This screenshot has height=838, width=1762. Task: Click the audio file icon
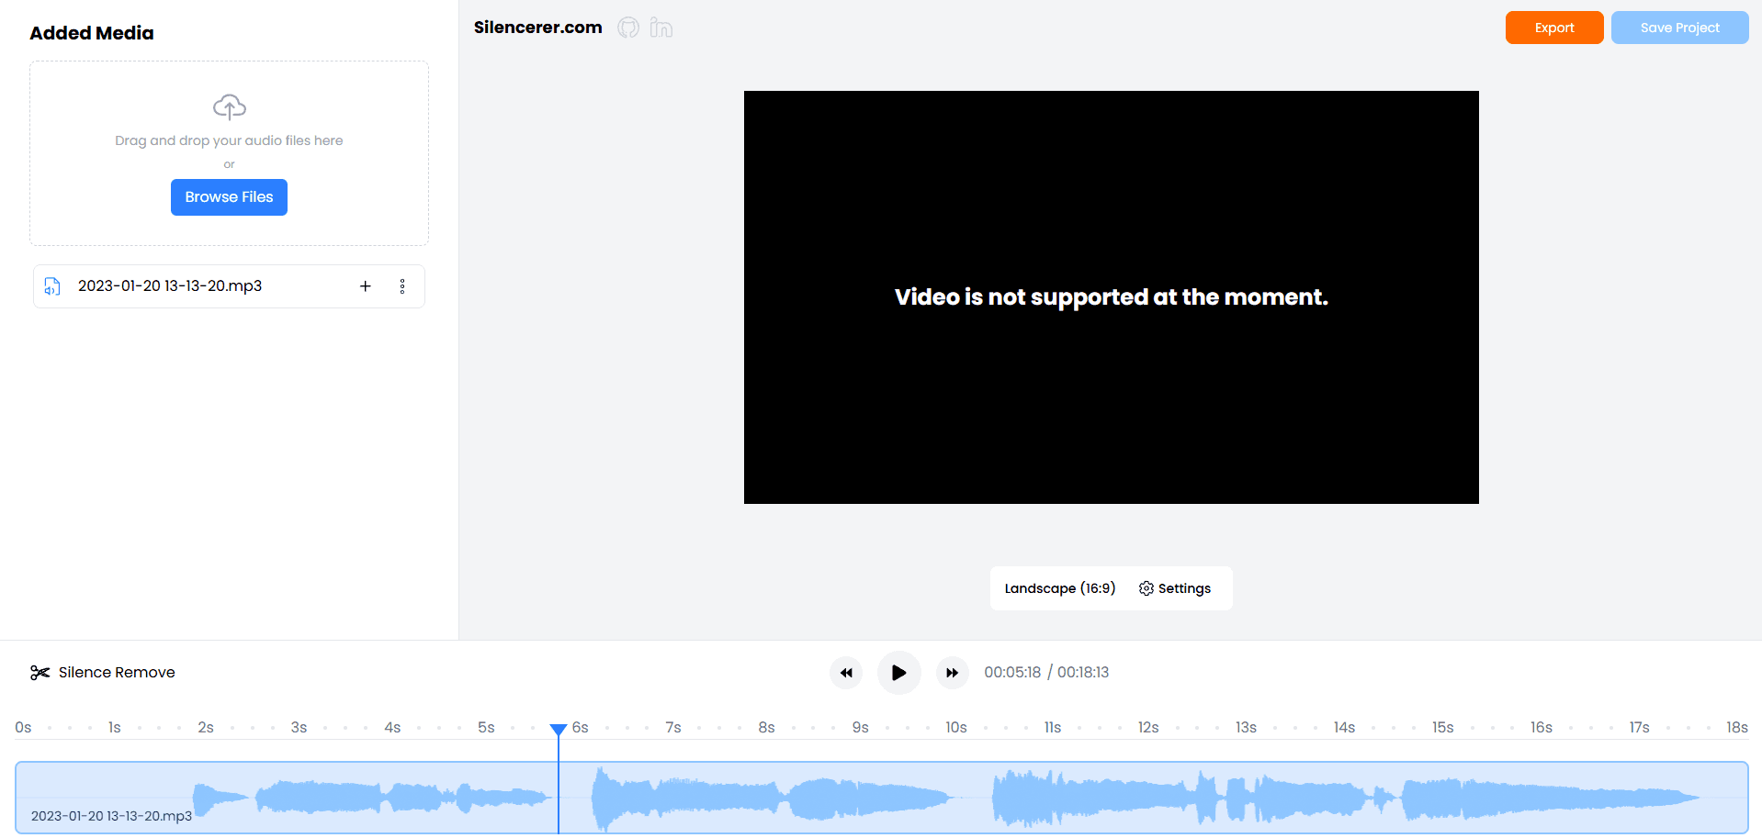tap(52, 286)
